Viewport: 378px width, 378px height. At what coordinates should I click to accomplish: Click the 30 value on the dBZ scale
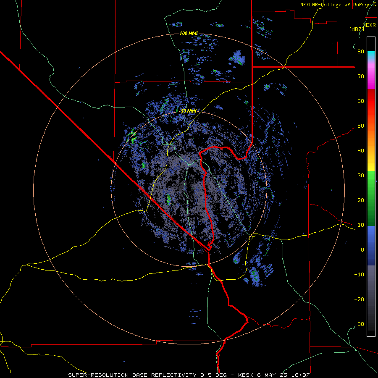[361, 175]
